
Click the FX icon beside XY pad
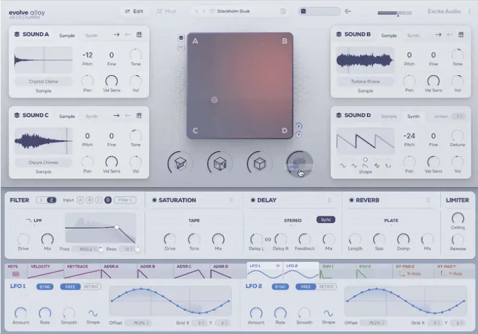point(181,47)
